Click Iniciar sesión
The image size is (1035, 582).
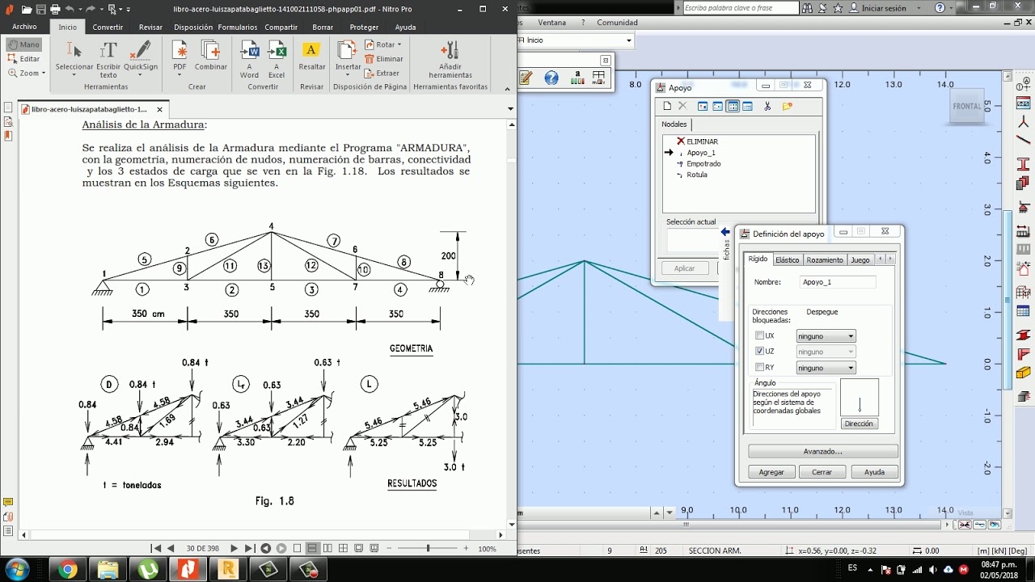884,8
